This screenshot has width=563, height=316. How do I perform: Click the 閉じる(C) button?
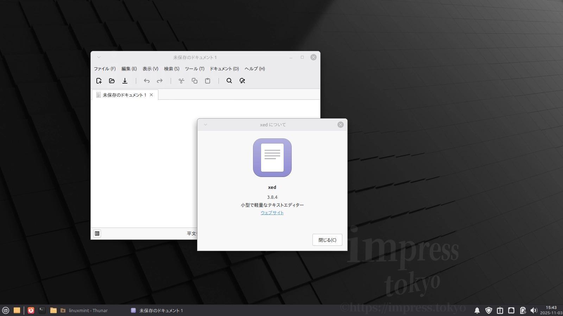(x=327, y=240)
